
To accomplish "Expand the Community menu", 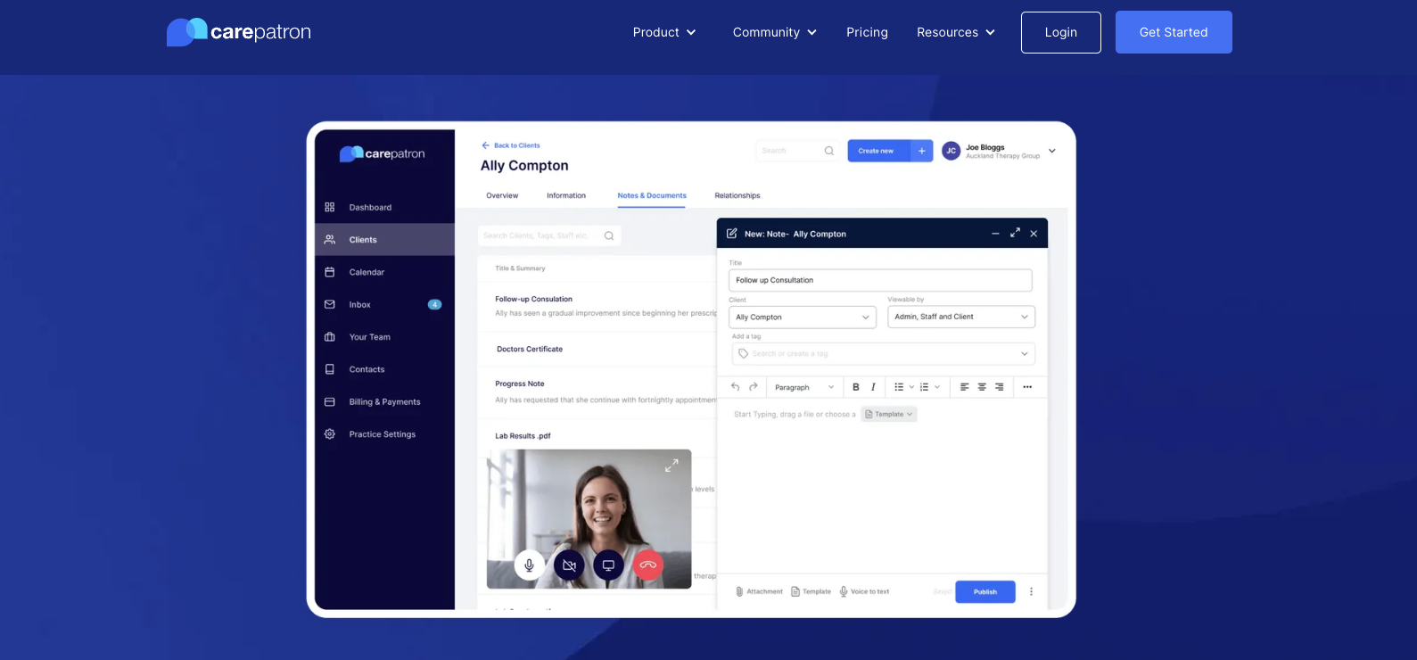I will 775,32.
